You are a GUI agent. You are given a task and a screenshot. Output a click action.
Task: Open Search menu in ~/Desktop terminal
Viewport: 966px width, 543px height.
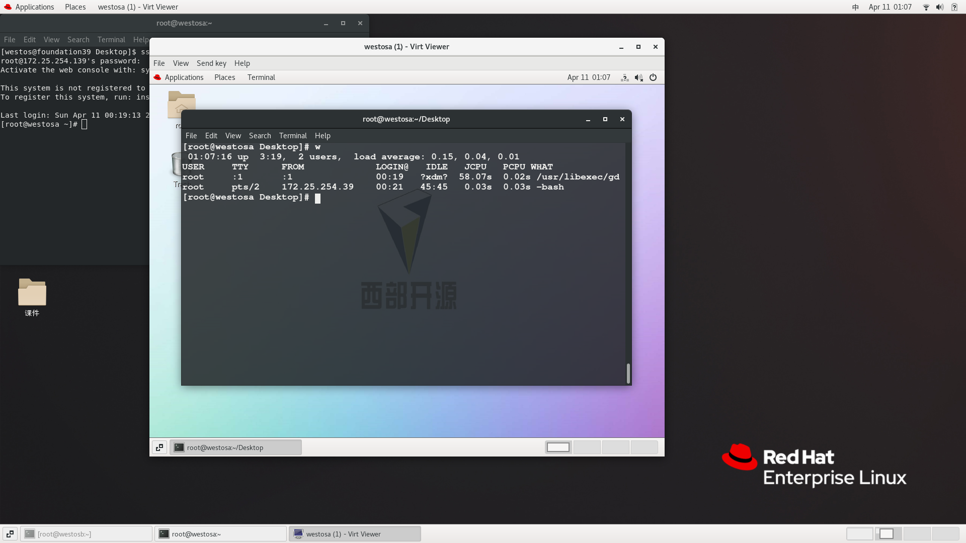(x=260, y=136)
